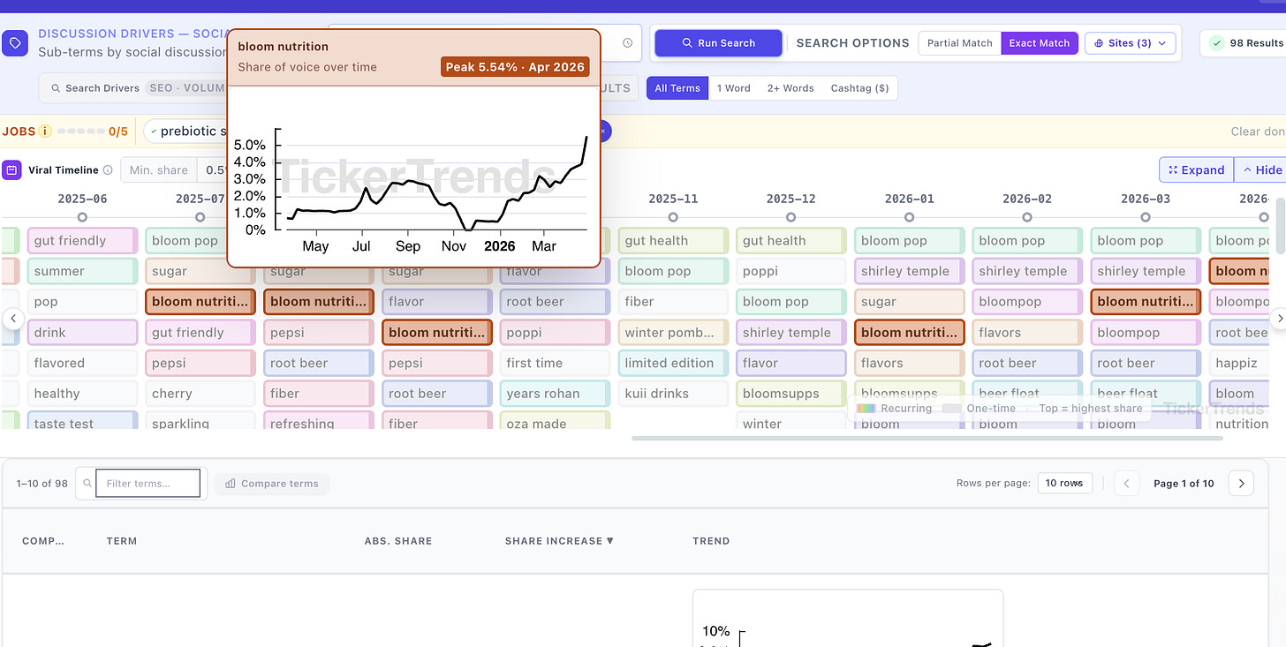Click the "limited edition" term chip
Viewport: 1286px width, 647px height.
pos(673,363)
